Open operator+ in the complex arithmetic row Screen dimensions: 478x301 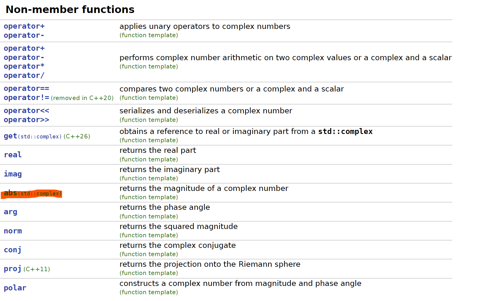point(24,48)
